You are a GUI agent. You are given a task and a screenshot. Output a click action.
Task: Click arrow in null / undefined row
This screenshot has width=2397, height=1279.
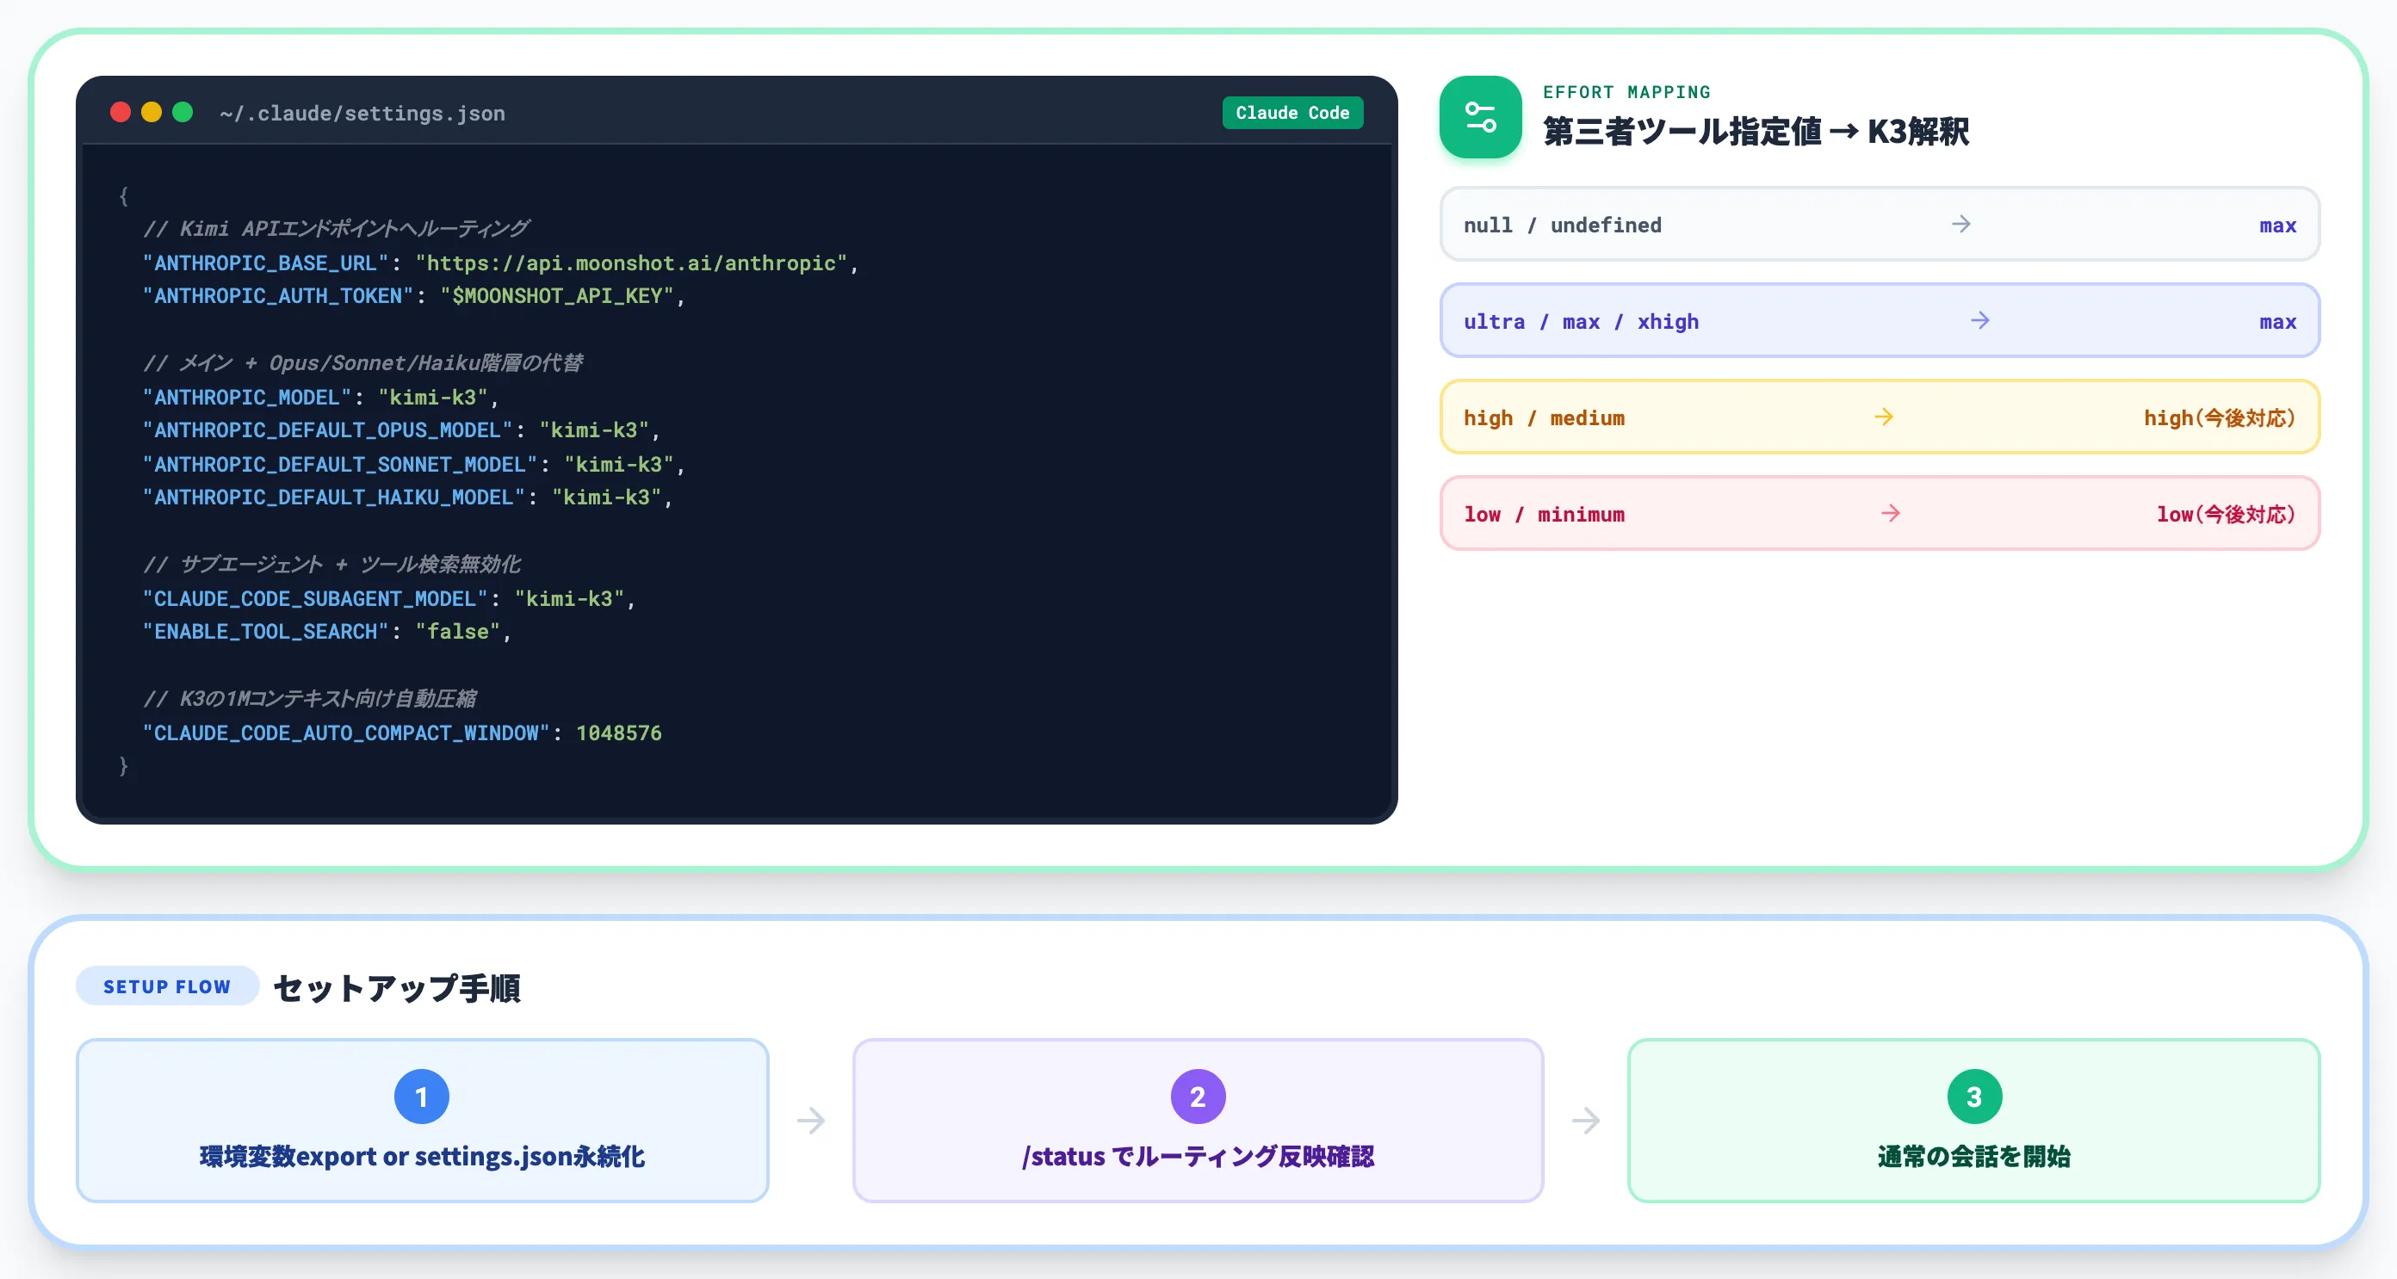click(x=1961, y=224)
